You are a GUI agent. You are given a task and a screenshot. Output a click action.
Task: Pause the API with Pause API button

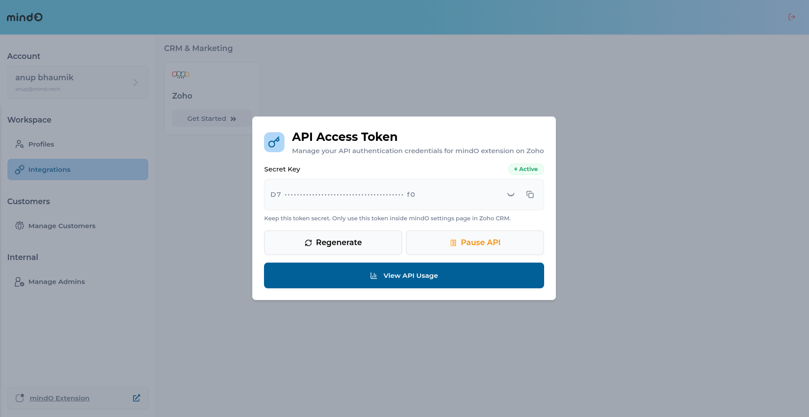click(475, 243)
